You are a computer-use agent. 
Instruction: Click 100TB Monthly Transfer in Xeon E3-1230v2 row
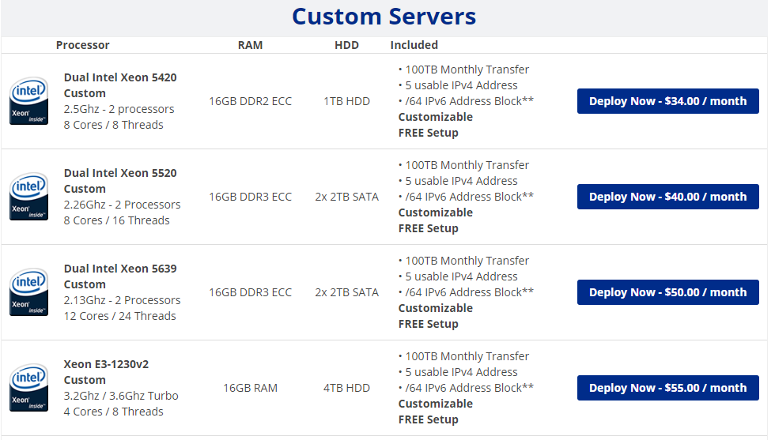(467, 356)
